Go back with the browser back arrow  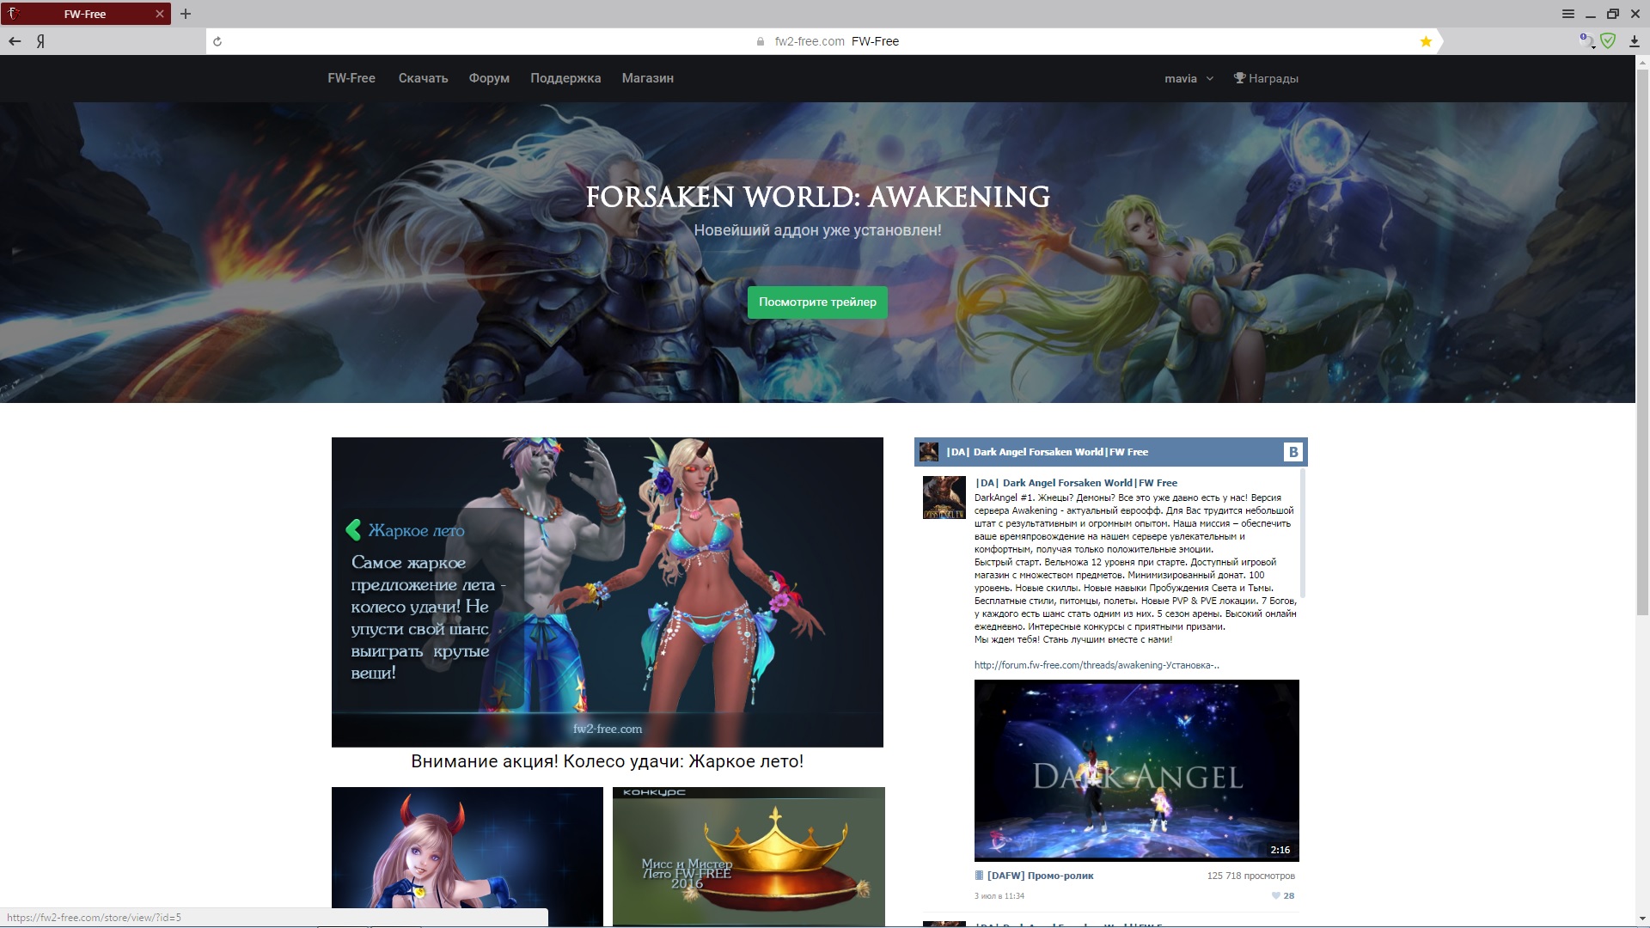click(15, 41)
